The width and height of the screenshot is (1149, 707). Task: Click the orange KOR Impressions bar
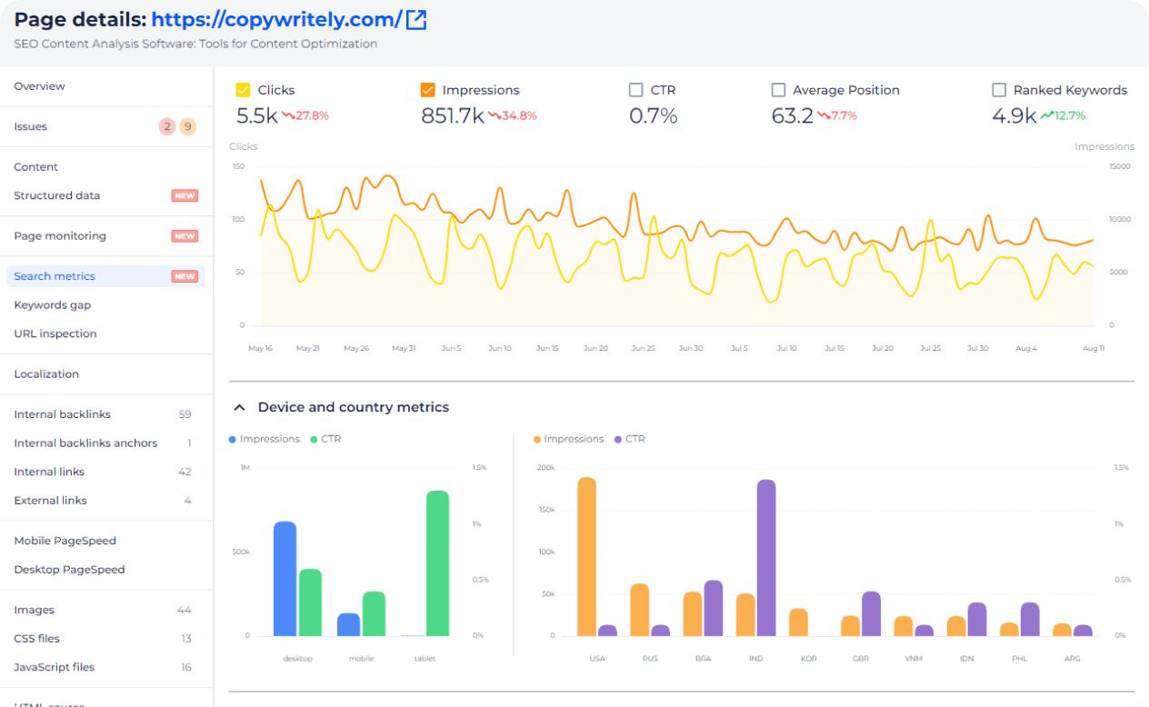[798, 622]
